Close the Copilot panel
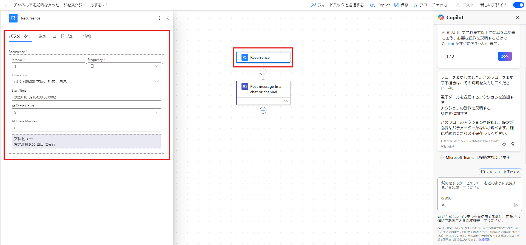Viewport: 526px width, 245px height. (518, 17)
